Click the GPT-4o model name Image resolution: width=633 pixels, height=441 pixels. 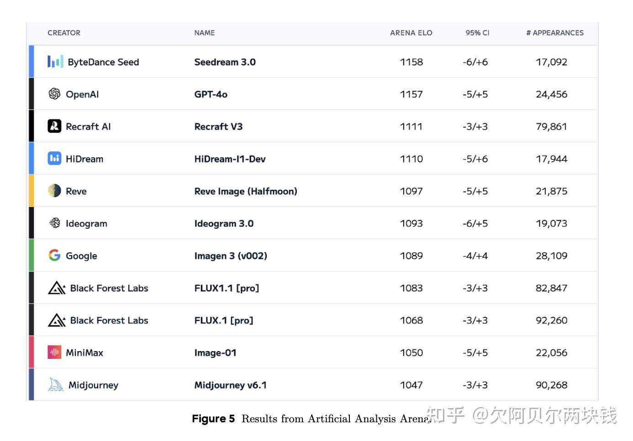(211, 94)
